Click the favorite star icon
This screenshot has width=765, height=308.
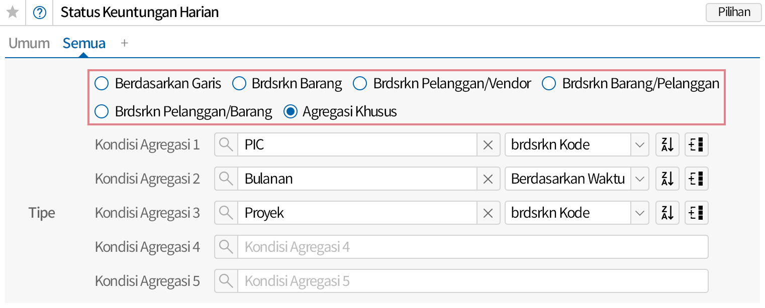click(13, 13)
